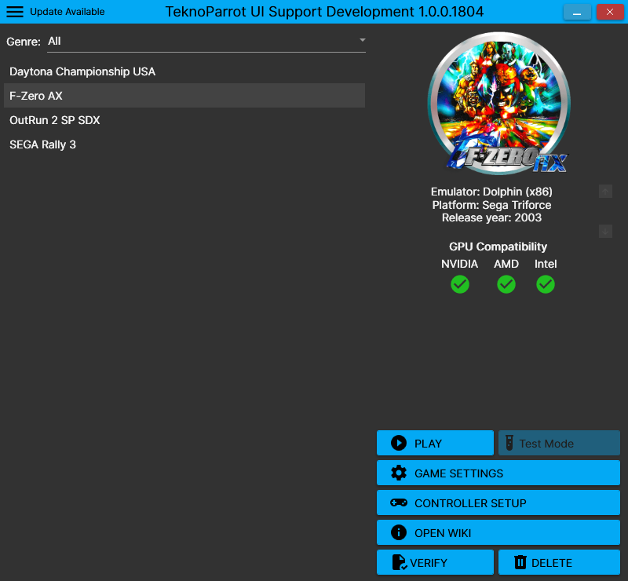Screen dimensions: 628x581
Task: Open CONTROLLER SETUP
Action: click(x=498, y=502)
